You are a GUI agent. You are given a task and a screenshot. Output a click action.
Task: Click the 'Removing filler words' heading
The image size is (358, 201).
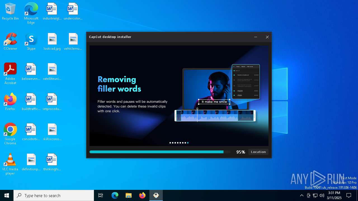119,84
